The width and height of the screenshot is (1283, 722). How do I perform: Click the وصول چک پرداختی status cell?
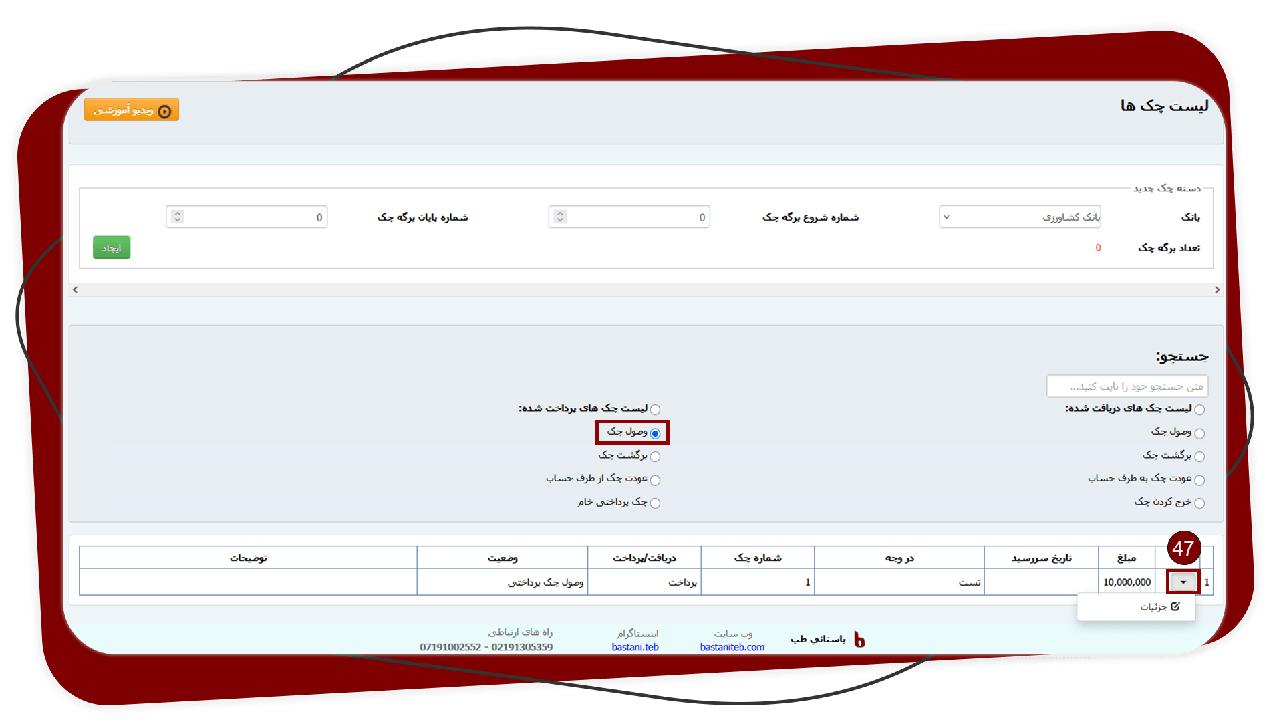point(503,582)
